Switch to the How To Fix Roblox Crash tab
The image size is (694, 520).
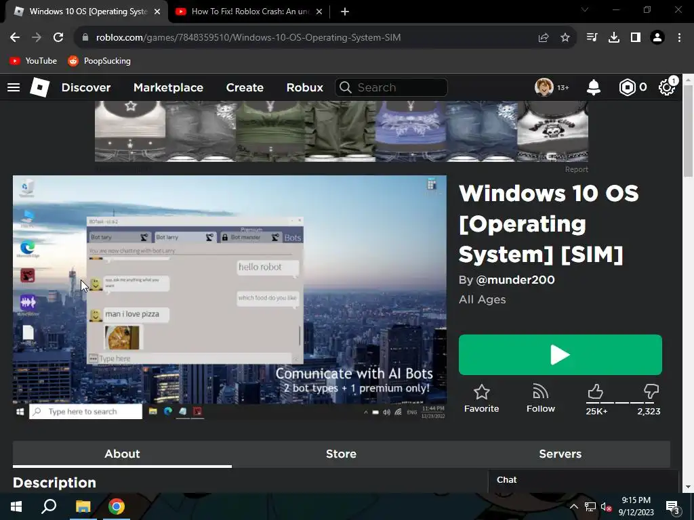249,12
